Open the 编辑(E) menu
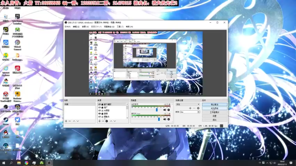The width and height of the screenshot is (296, 166). 76,27
